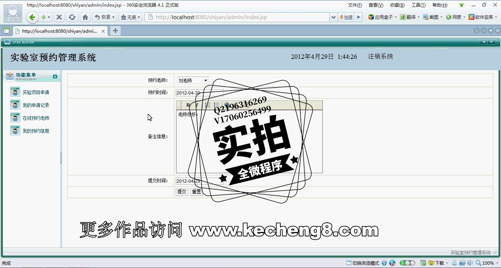Insert numbered list in remark editor

pyautogui.click(x=208, y=105)
